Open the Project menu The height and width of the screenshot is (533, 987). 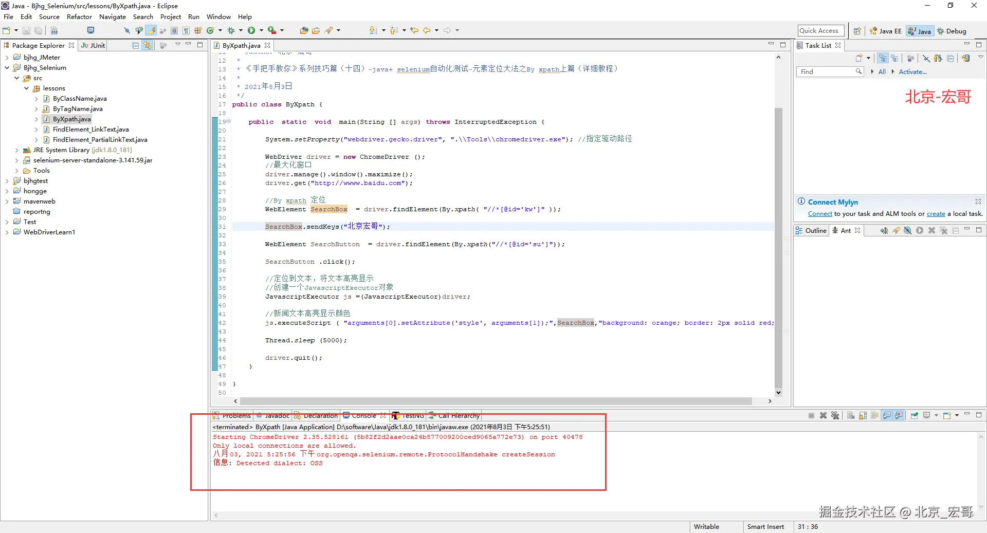(x=171, y=17)
